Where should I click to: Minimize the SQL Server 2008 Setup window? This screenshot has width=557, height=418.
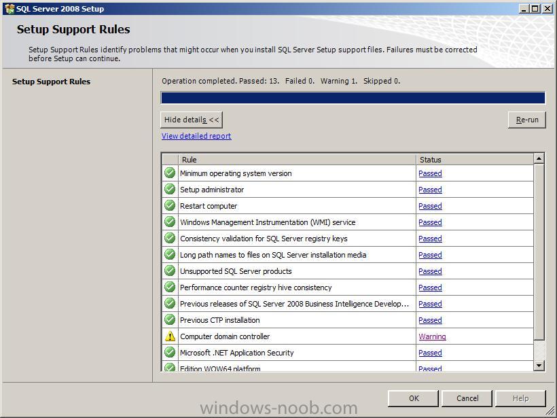[x=523, y=9]
